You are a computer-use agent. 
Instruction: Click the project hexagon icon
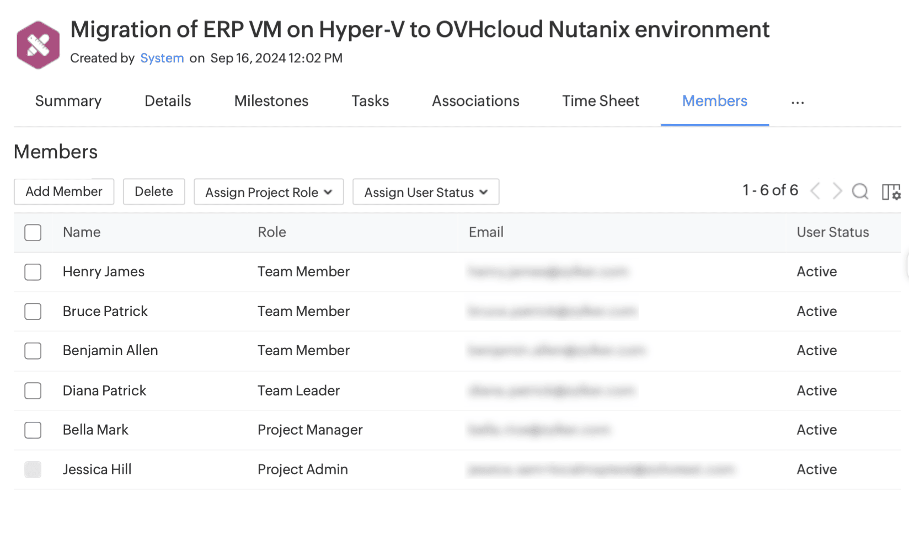[x=38, y=45]
